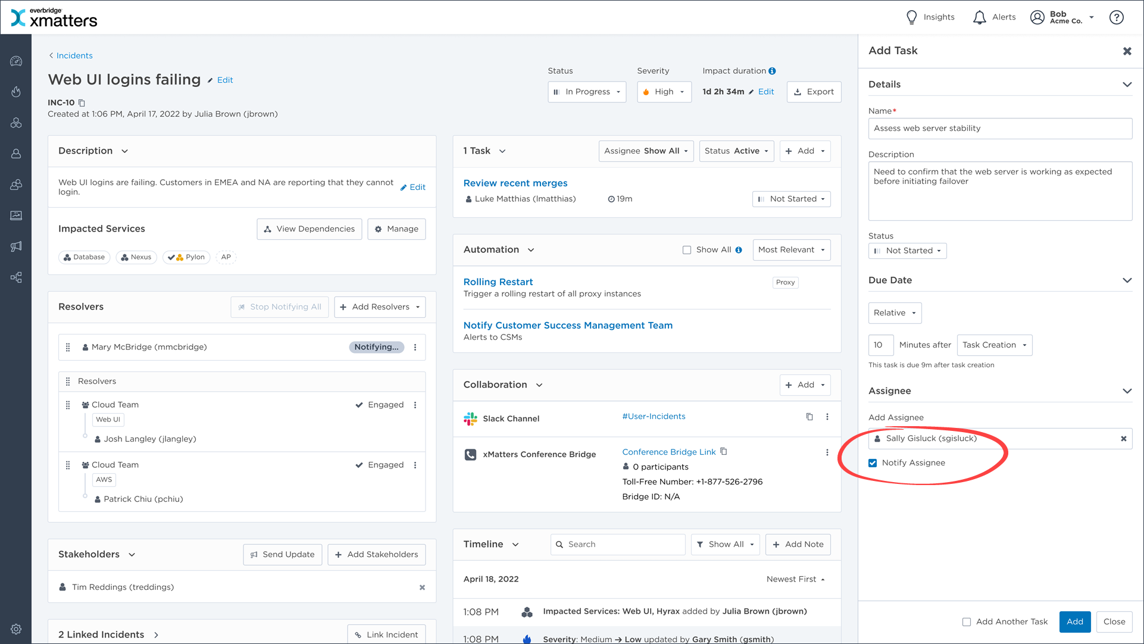
Task: Open the Incidents flame icon in sidebar
Action: [x=16, y=92]
